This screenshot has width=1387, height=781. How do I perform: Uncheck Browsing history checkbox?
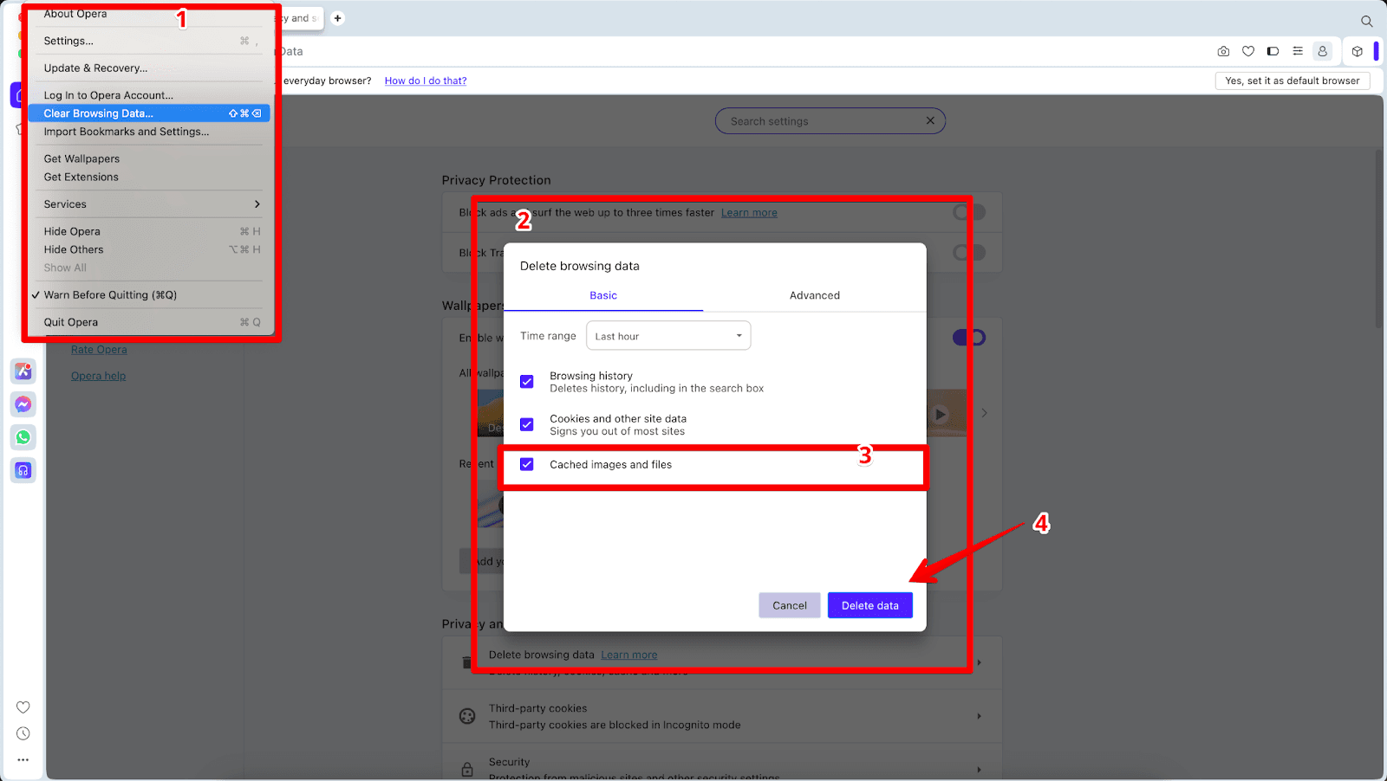pos(527,382)
